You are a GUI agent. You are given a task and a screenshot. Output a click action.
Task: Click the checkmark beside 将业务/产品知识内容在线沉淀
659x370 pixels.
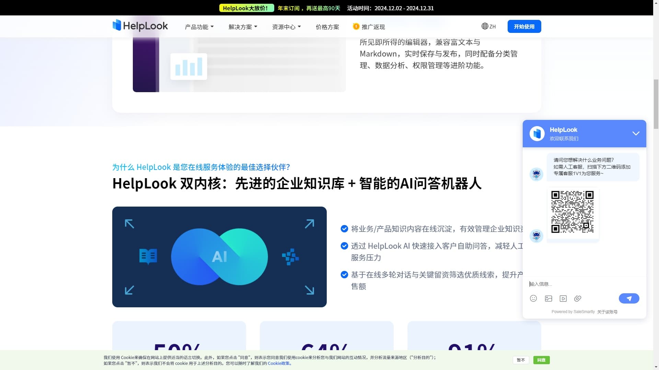(x=344, y=229)
